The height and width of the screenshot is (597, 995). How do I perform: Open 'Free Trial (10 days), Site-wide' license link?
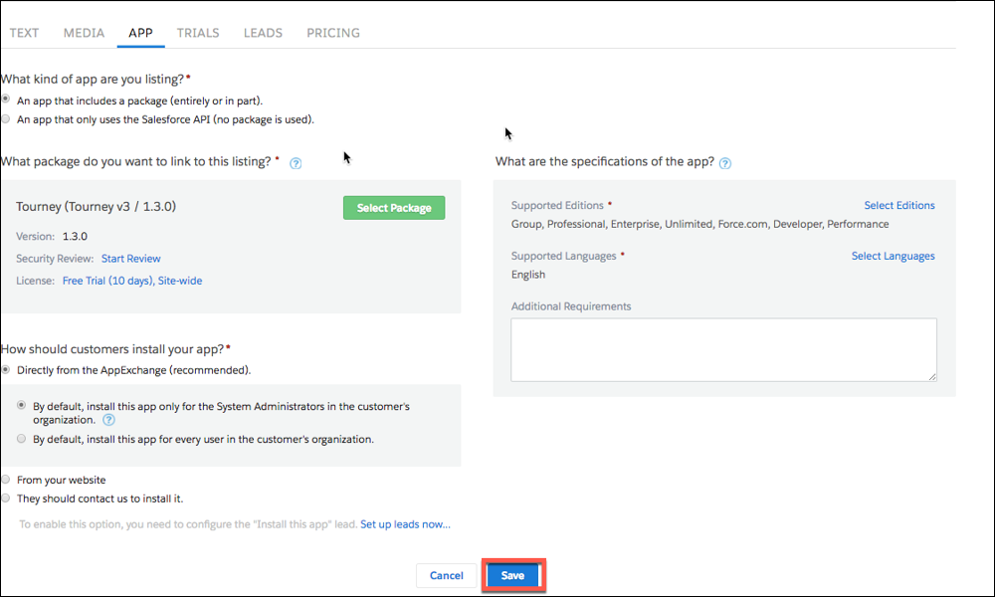pyautogui.click(x=132, y=281)
